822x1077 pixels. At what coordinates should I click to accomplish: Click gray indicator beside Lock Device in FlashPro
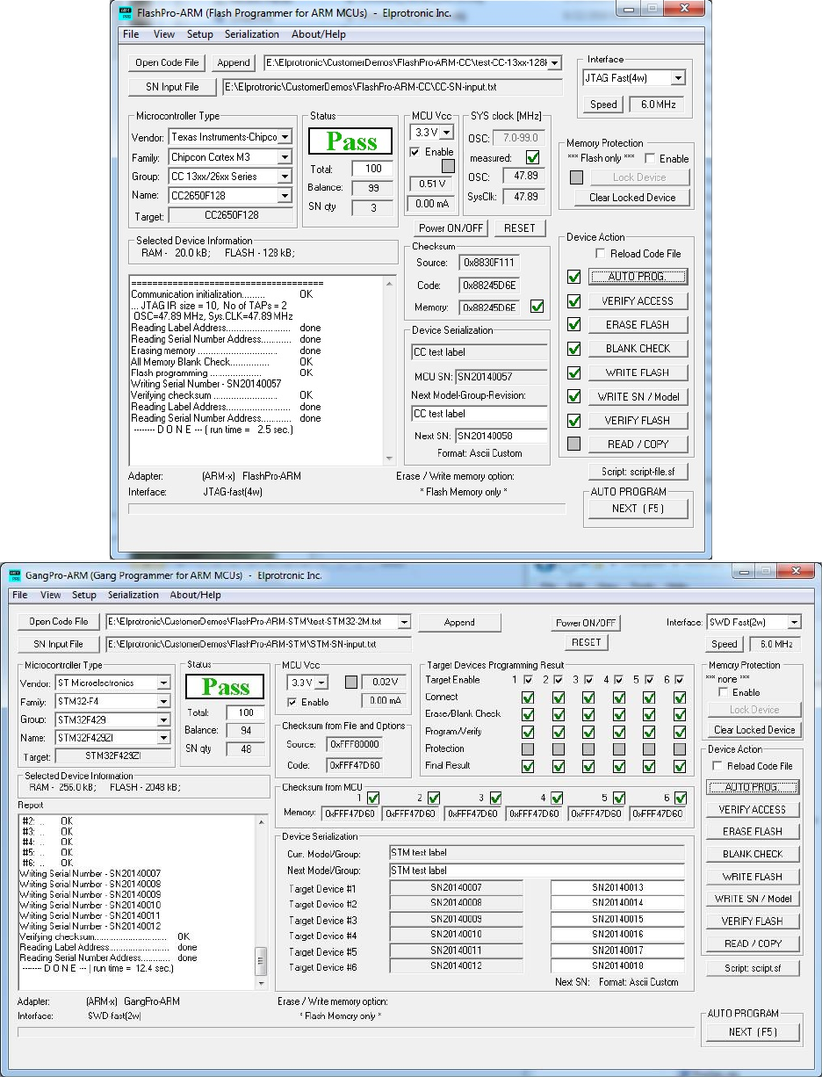[x=576, y=177]
